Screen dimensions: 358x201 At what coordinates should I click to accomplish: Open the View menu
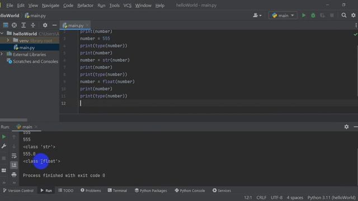[x=33, y=5]
